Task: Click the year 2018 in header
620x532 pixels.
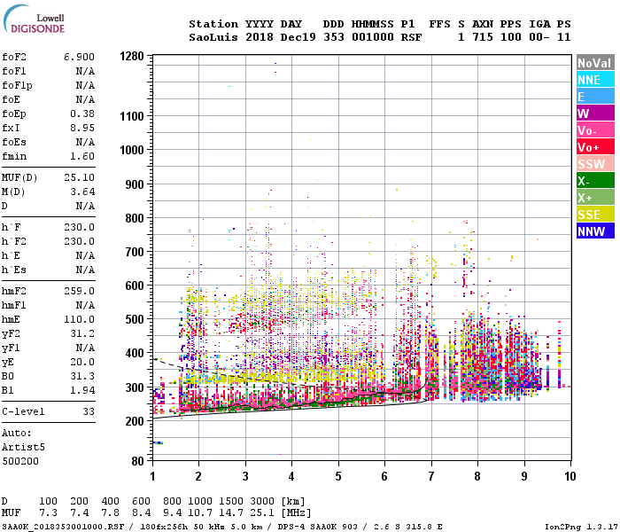Action: click(x=260, y=37)
